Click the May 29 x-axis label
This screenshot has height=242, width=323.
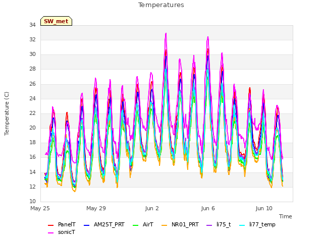coord(96,208)
